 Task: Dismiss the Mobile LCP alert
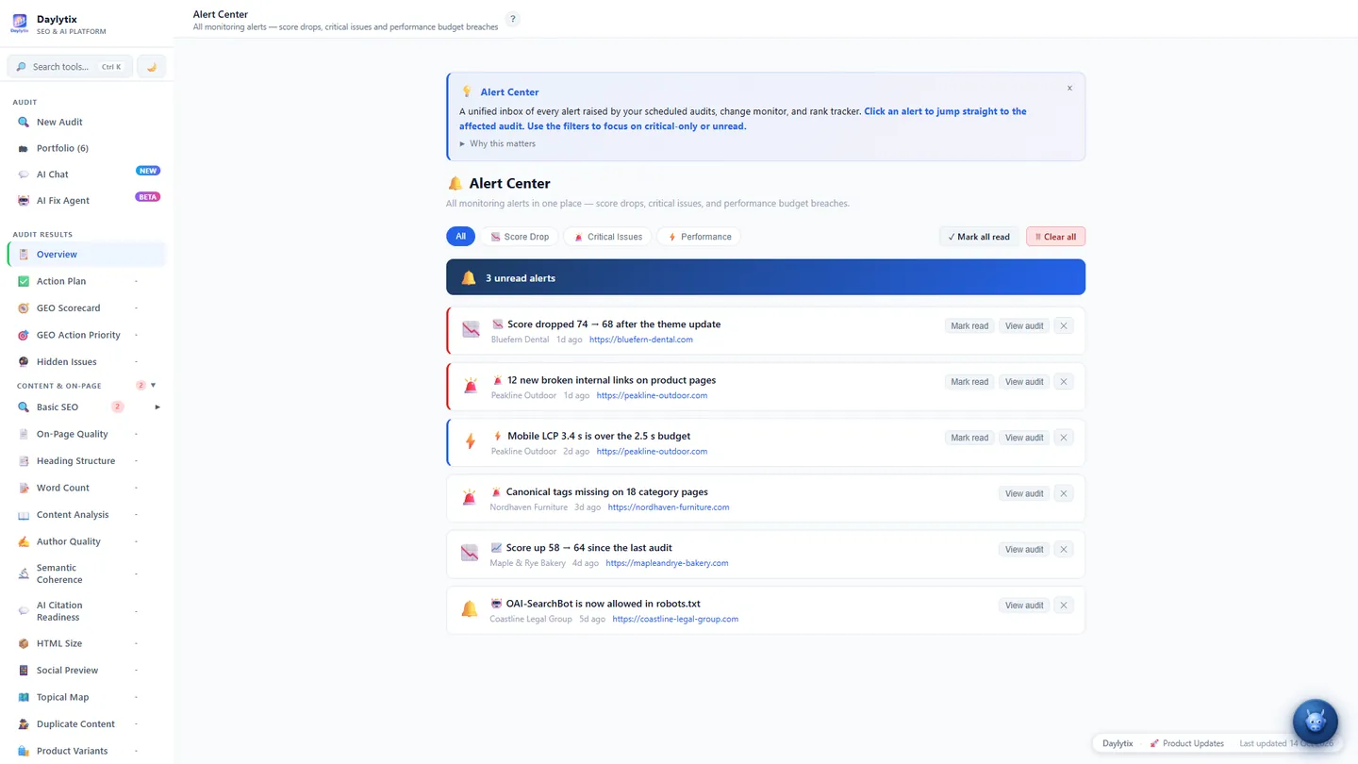coord(1064,438)
